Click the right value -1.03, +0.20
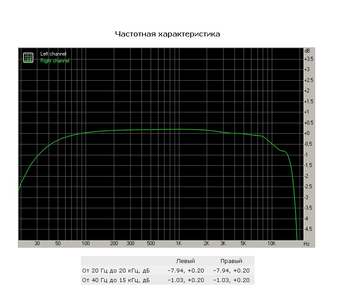Viewport: 340px width, 302px height. point(231,280)
